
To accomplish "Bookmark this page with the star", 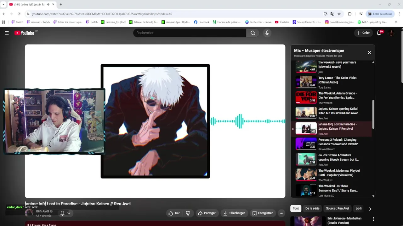I will pos(339,14).
